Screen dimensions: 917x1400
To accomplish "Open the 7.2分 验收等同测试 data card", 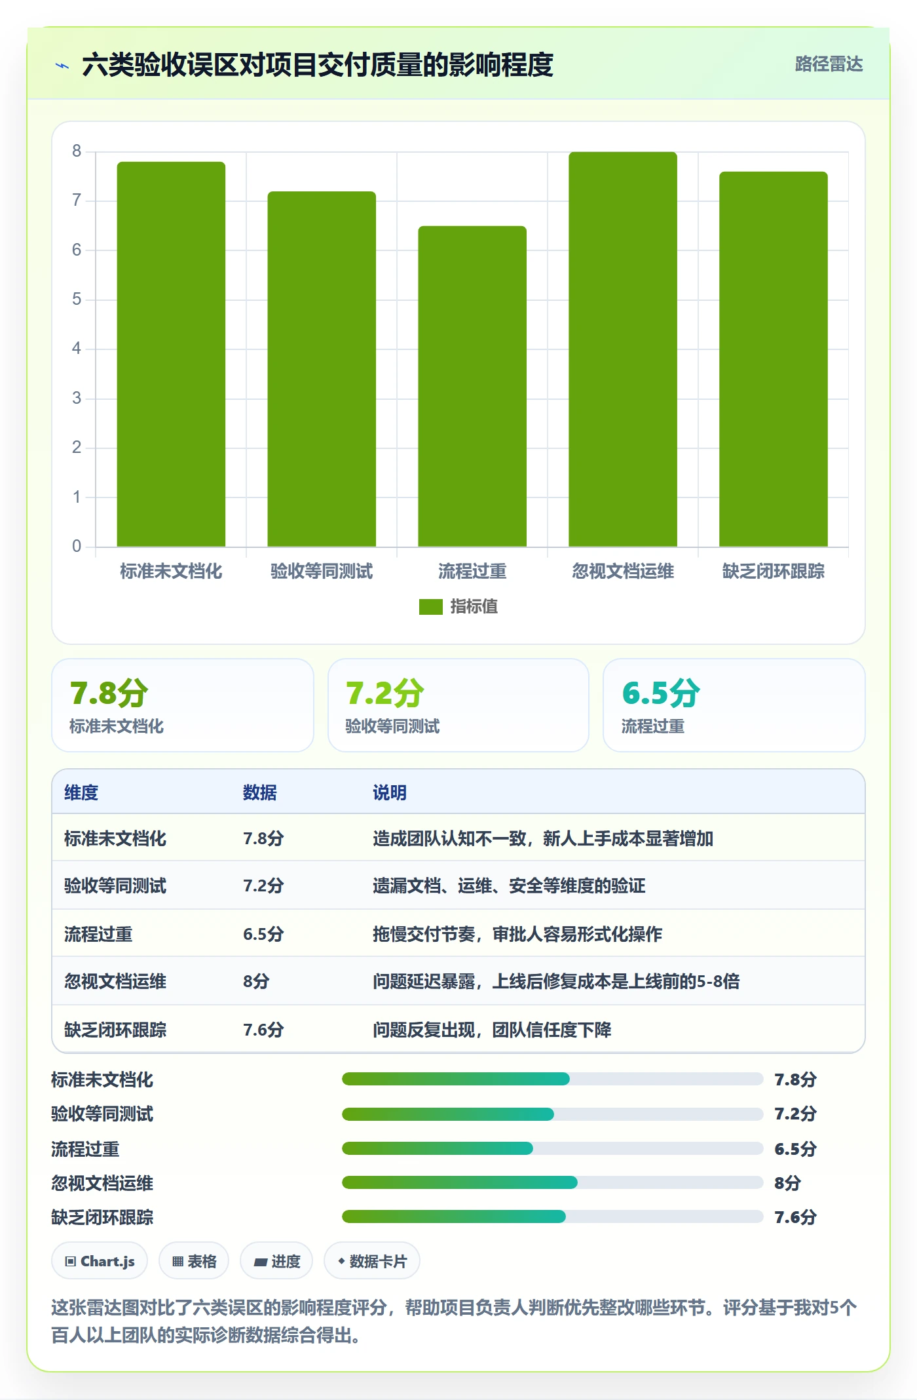I will [458, 705].
